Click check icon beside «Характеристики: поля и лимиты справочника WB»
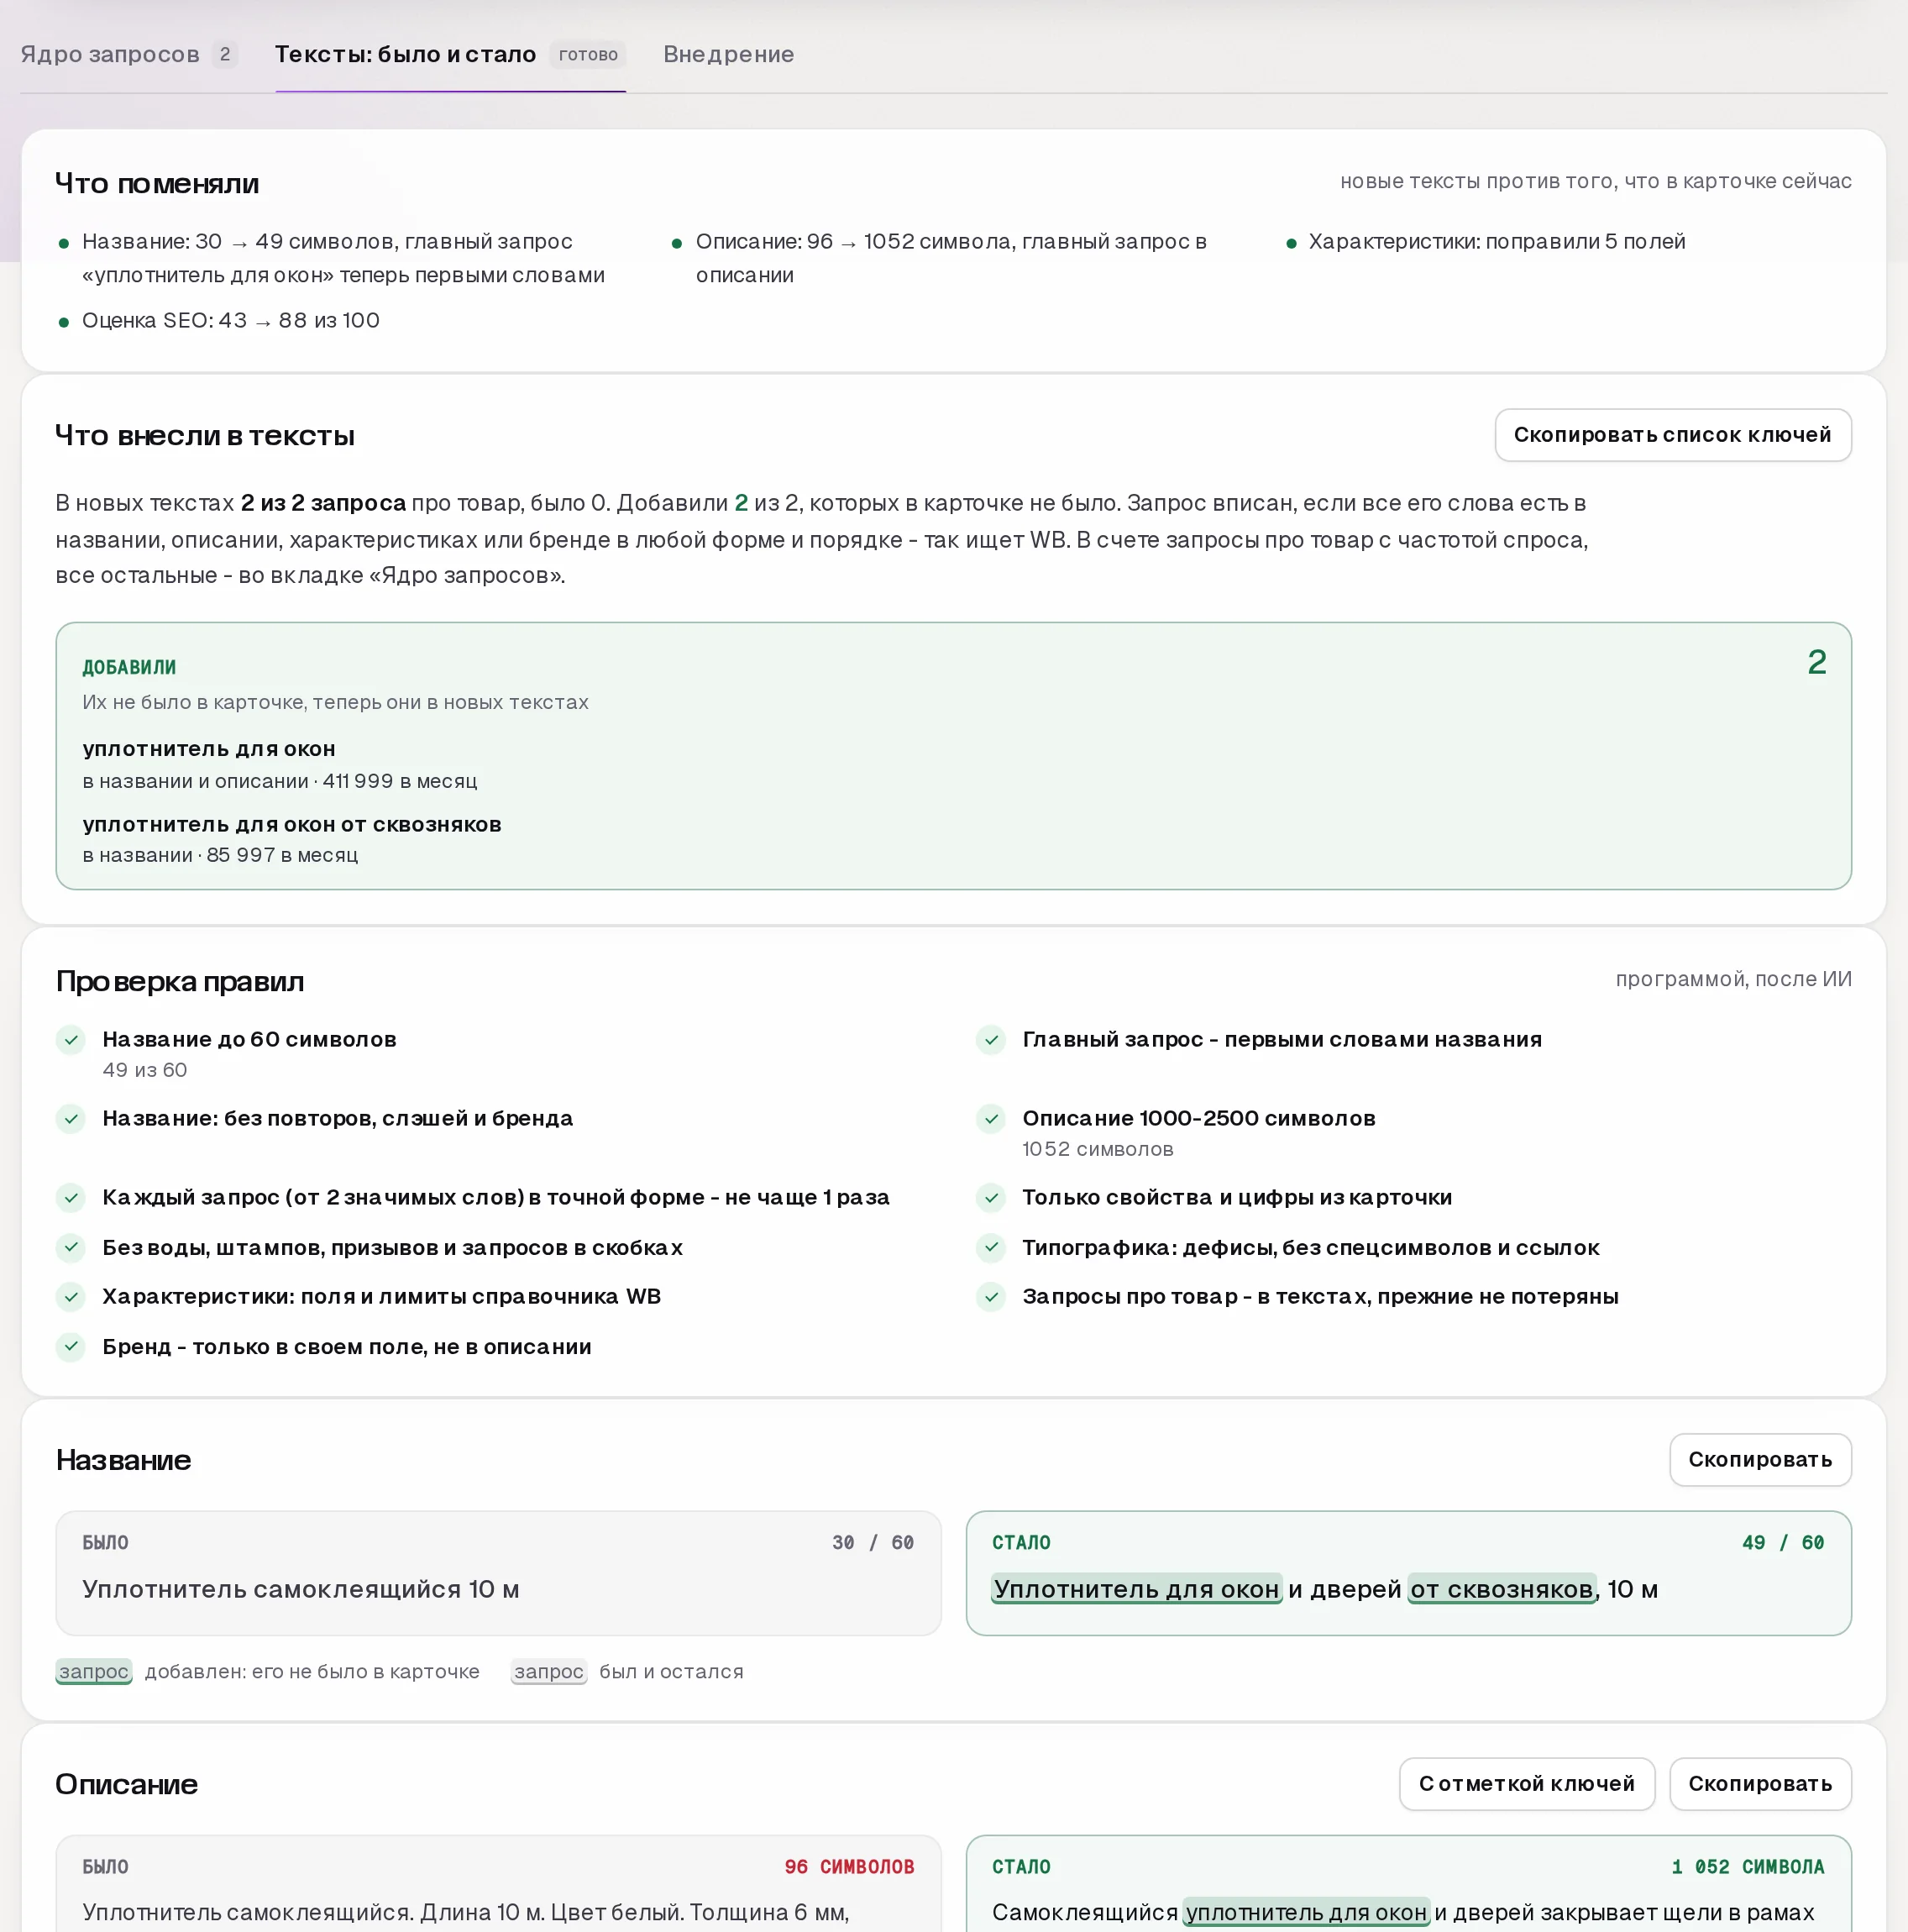This screenshot has width=1908, height=1932. coord(71,1297)
